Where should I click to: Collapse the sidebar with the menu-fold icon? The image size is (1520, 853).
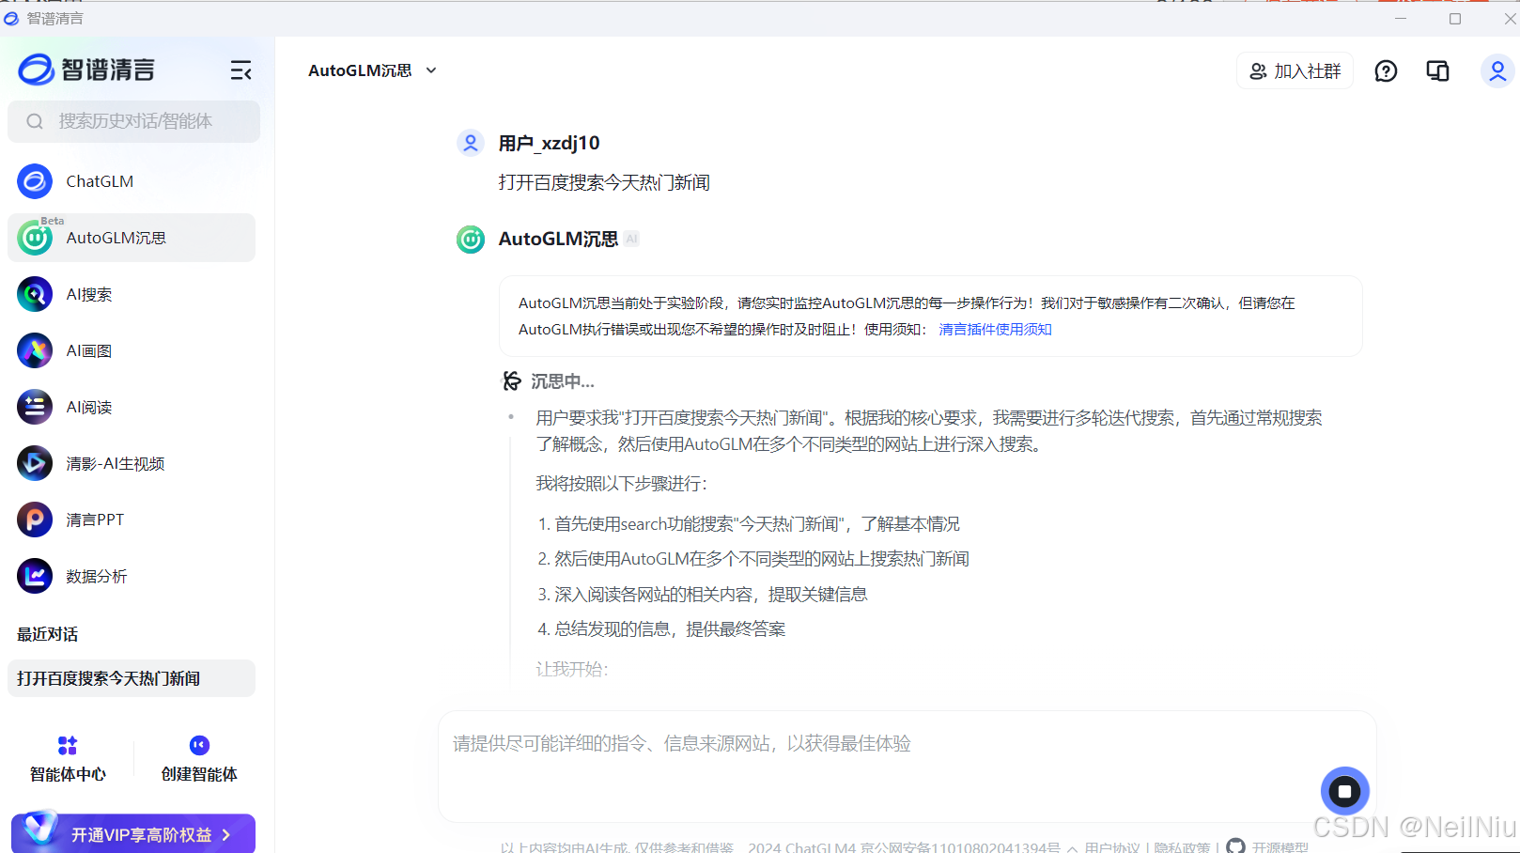(241, 70)
